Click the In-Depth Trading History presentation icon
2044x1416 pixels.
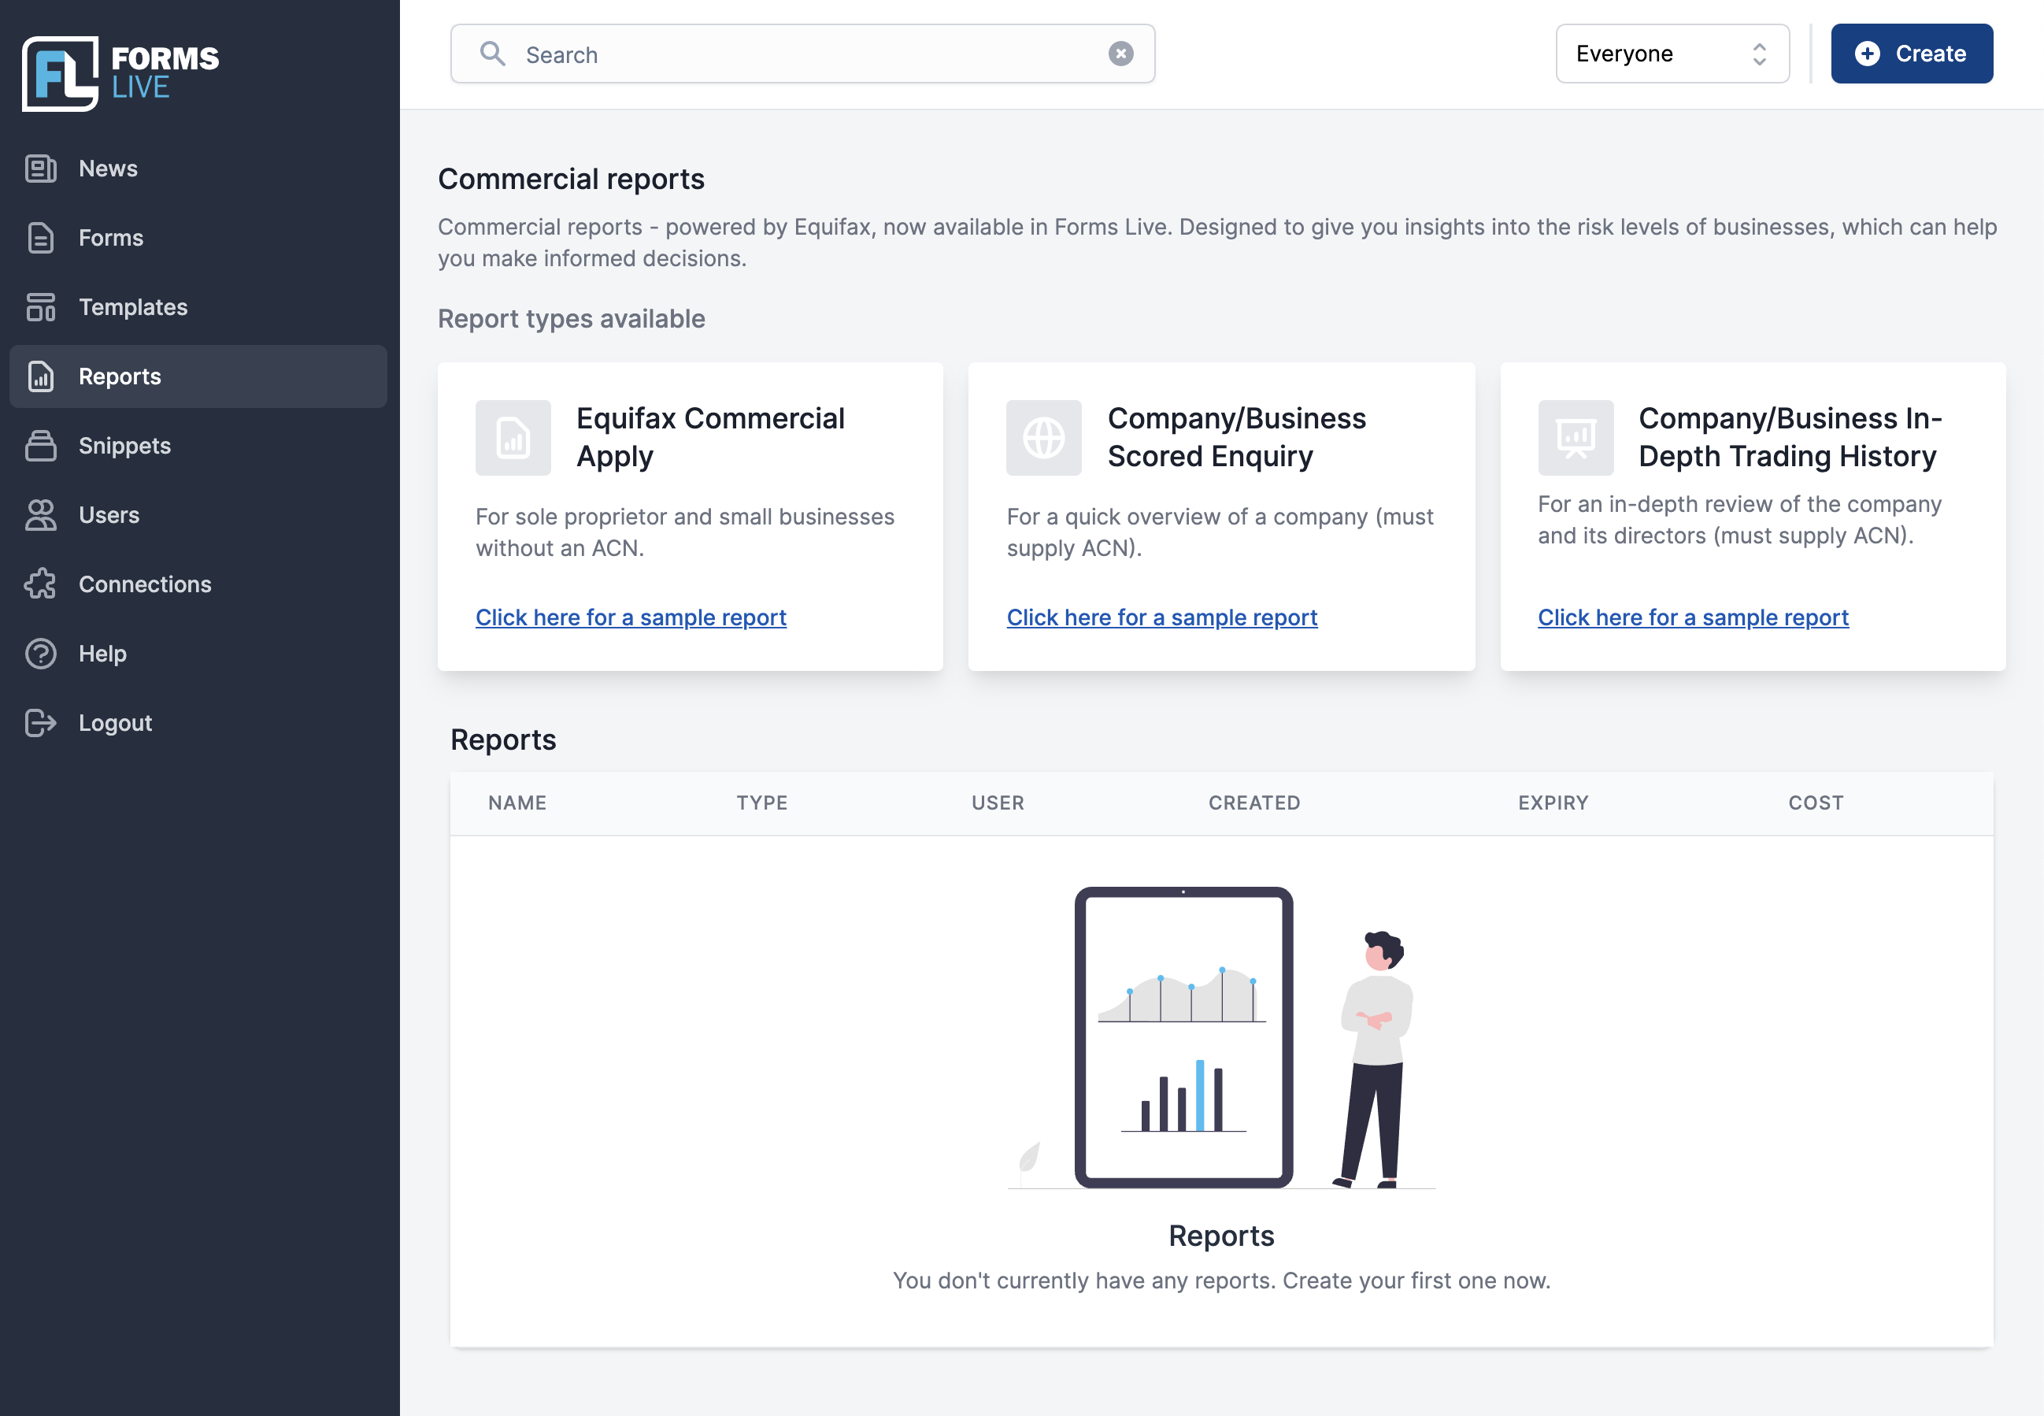(1576, 437)
